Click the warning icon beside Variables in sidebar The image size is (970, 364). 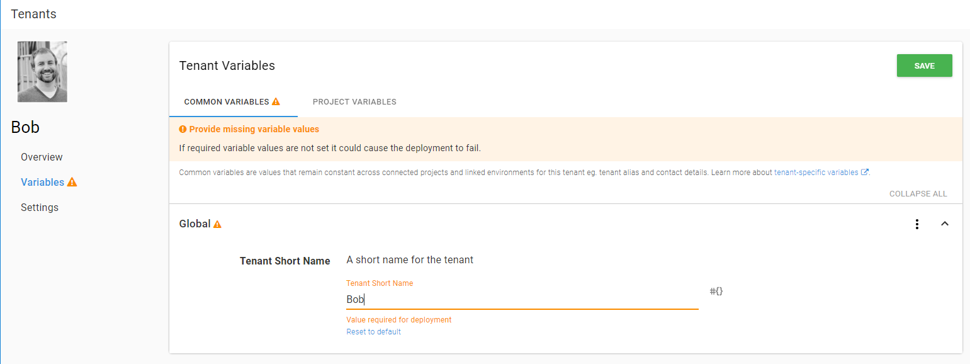(72, 183)
